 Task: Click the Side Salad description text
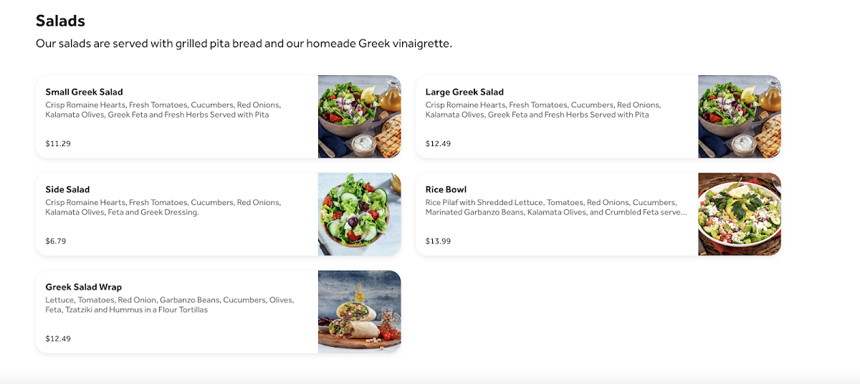tap(163, 207)
